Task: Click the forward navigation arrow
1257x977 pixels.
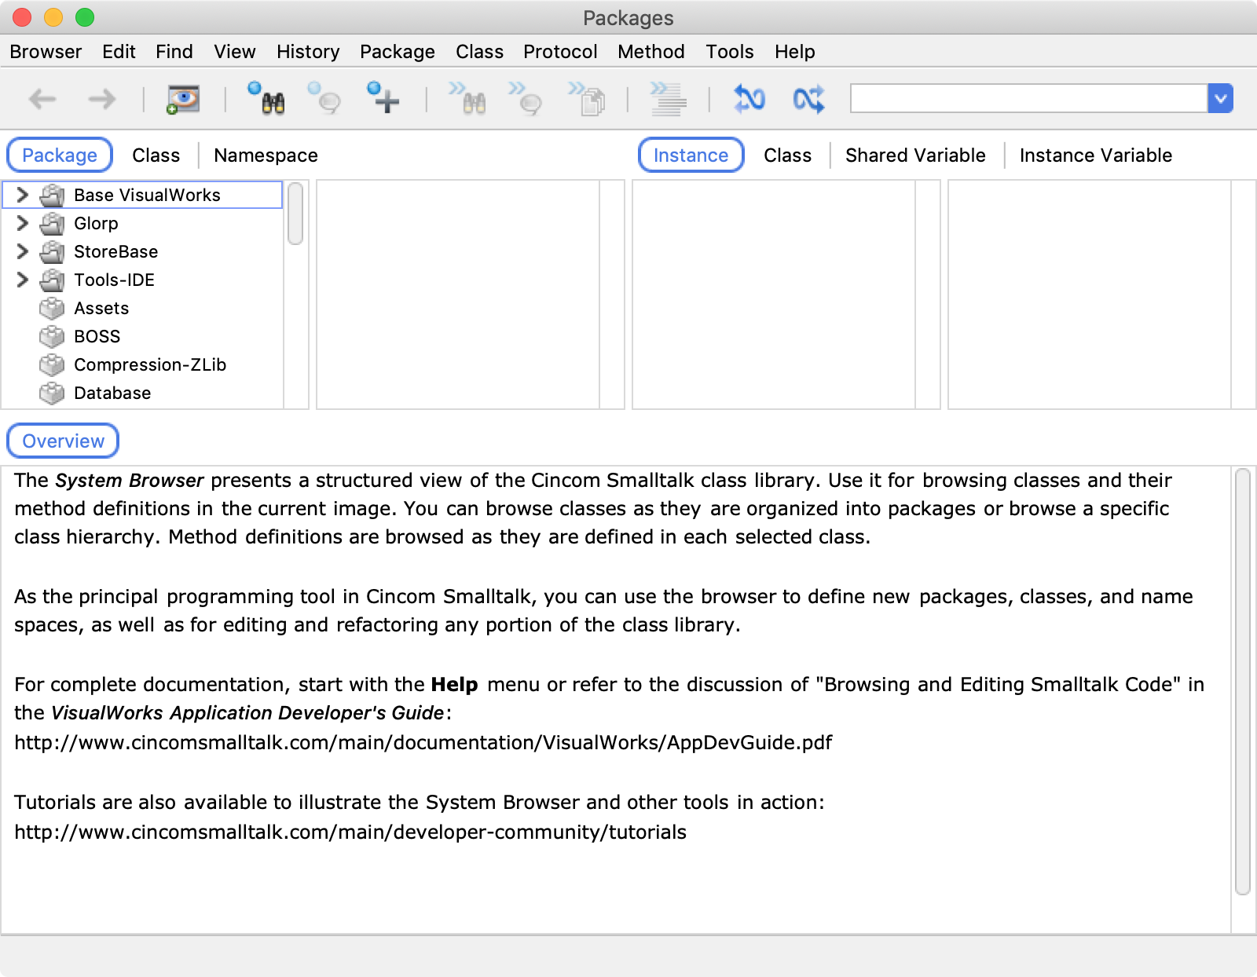Action: click(x=101, y=99)
